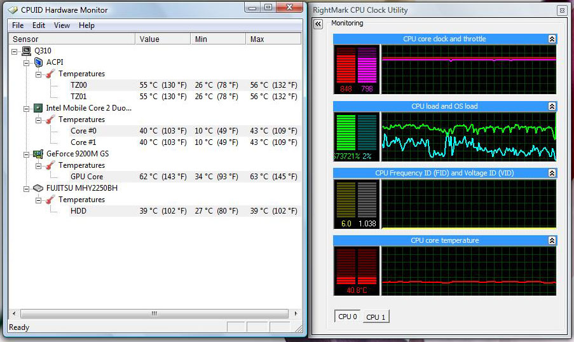Screen dimensions: 574x342
Task: Click the Q310 computer icon
Action: pyautogui.click(x=26, y=51)
